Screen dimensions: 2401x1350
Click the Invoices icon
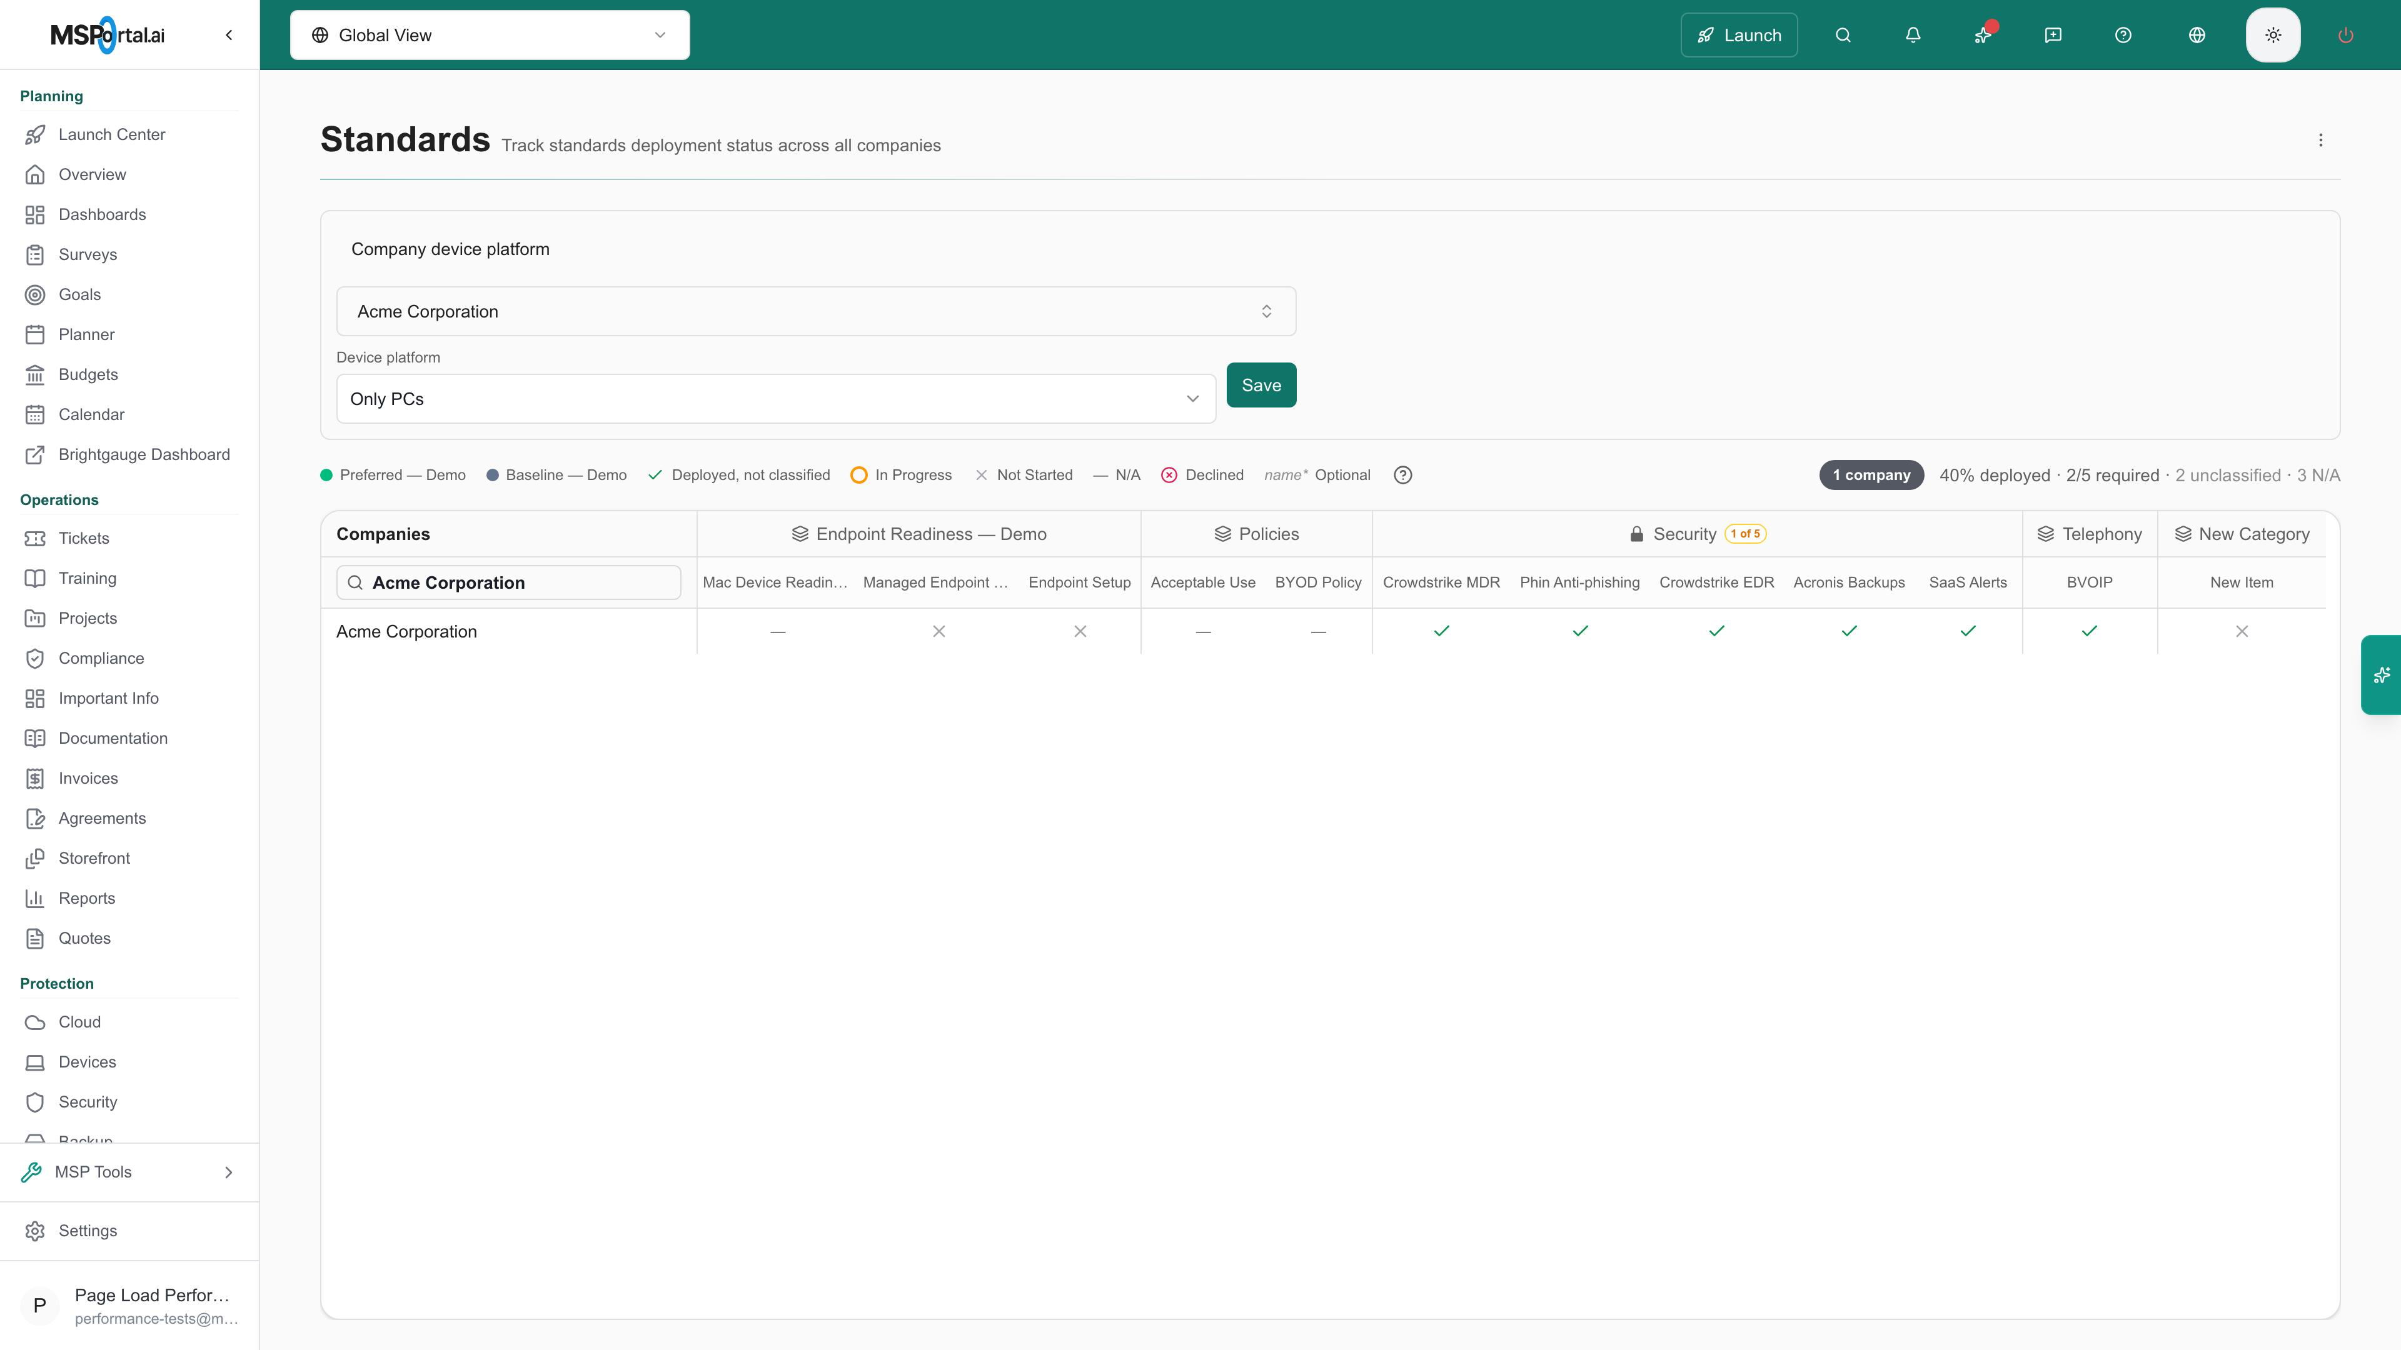pyautogui.click(x=34, y=779)
